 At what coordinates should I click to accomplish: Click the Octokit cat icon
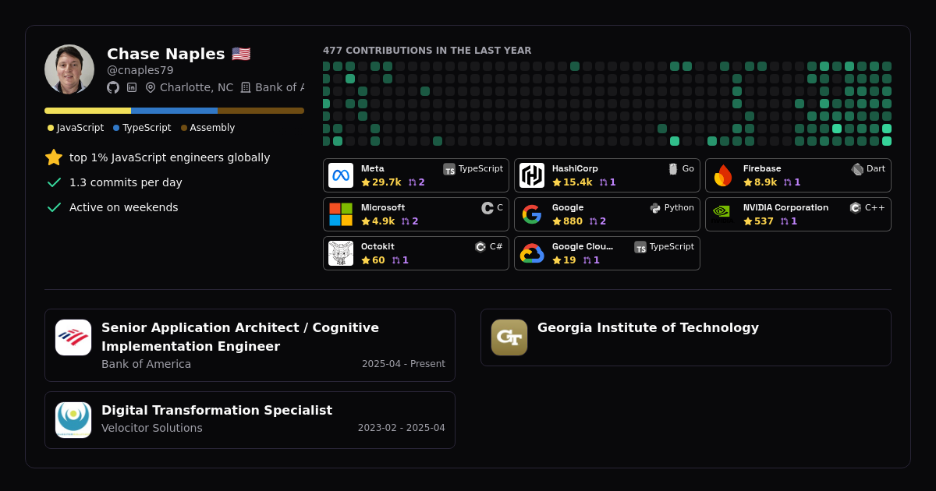(341, 253)
